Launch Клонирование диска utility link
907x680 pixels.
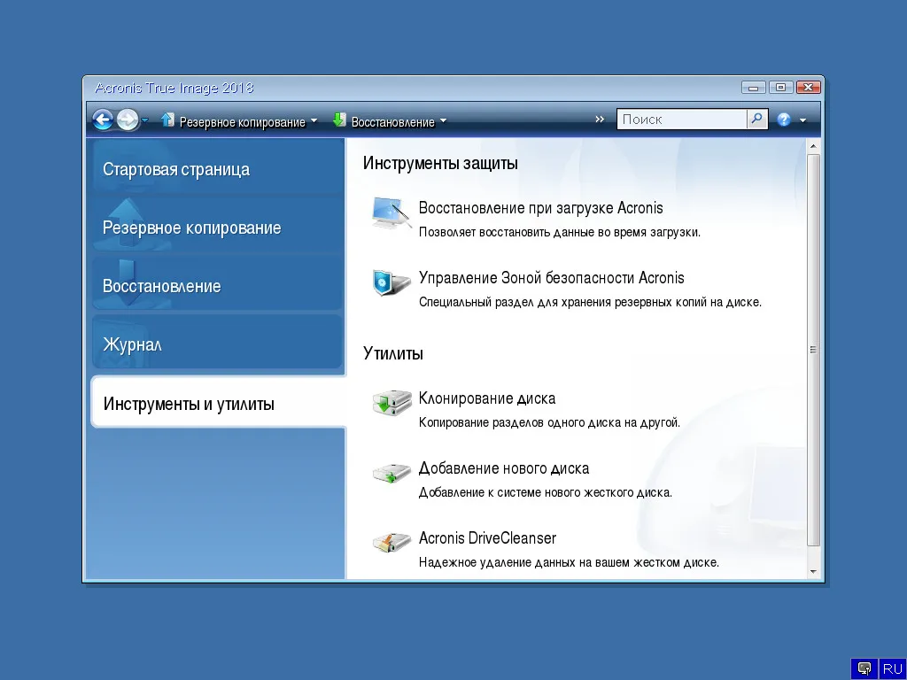[487, 398]
